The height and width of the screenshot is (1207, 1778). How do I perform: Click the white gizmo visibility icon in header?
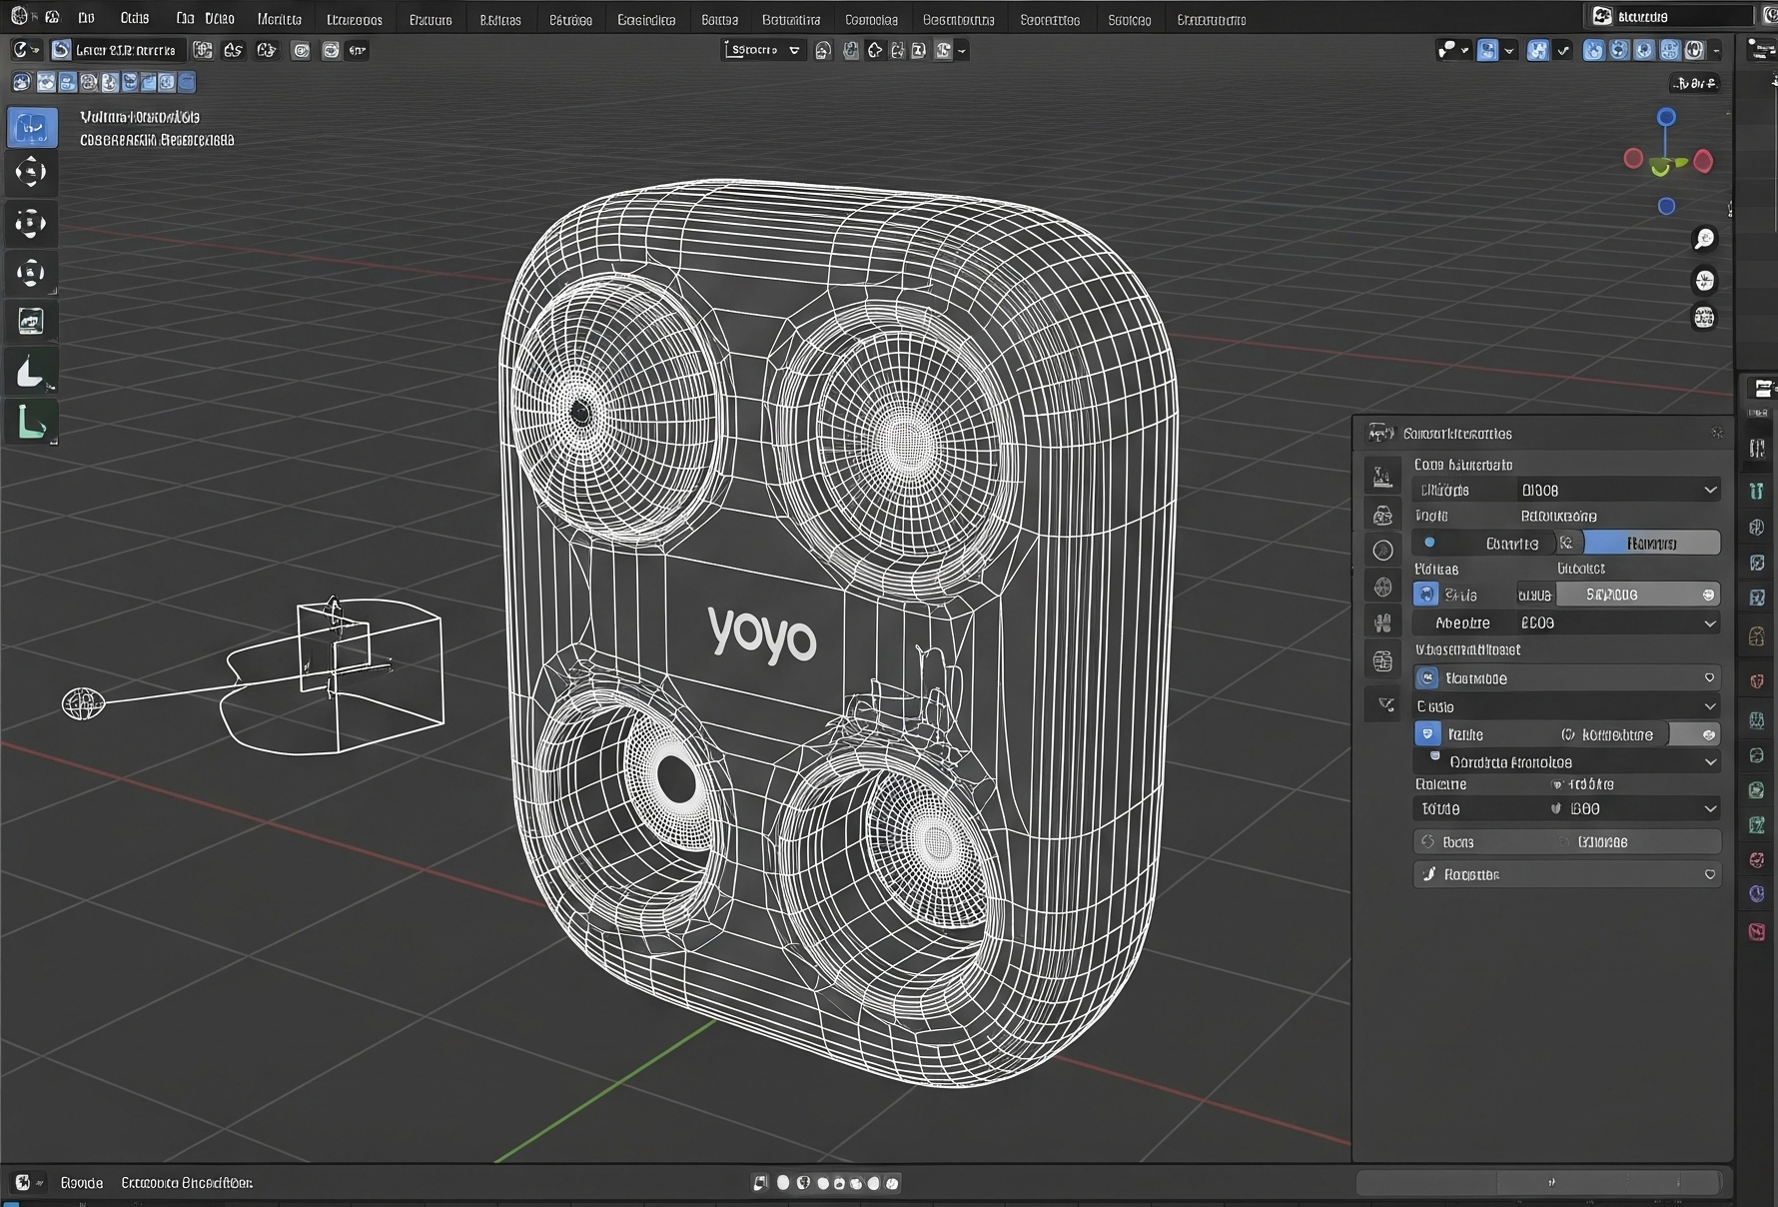pos(1445,50)
